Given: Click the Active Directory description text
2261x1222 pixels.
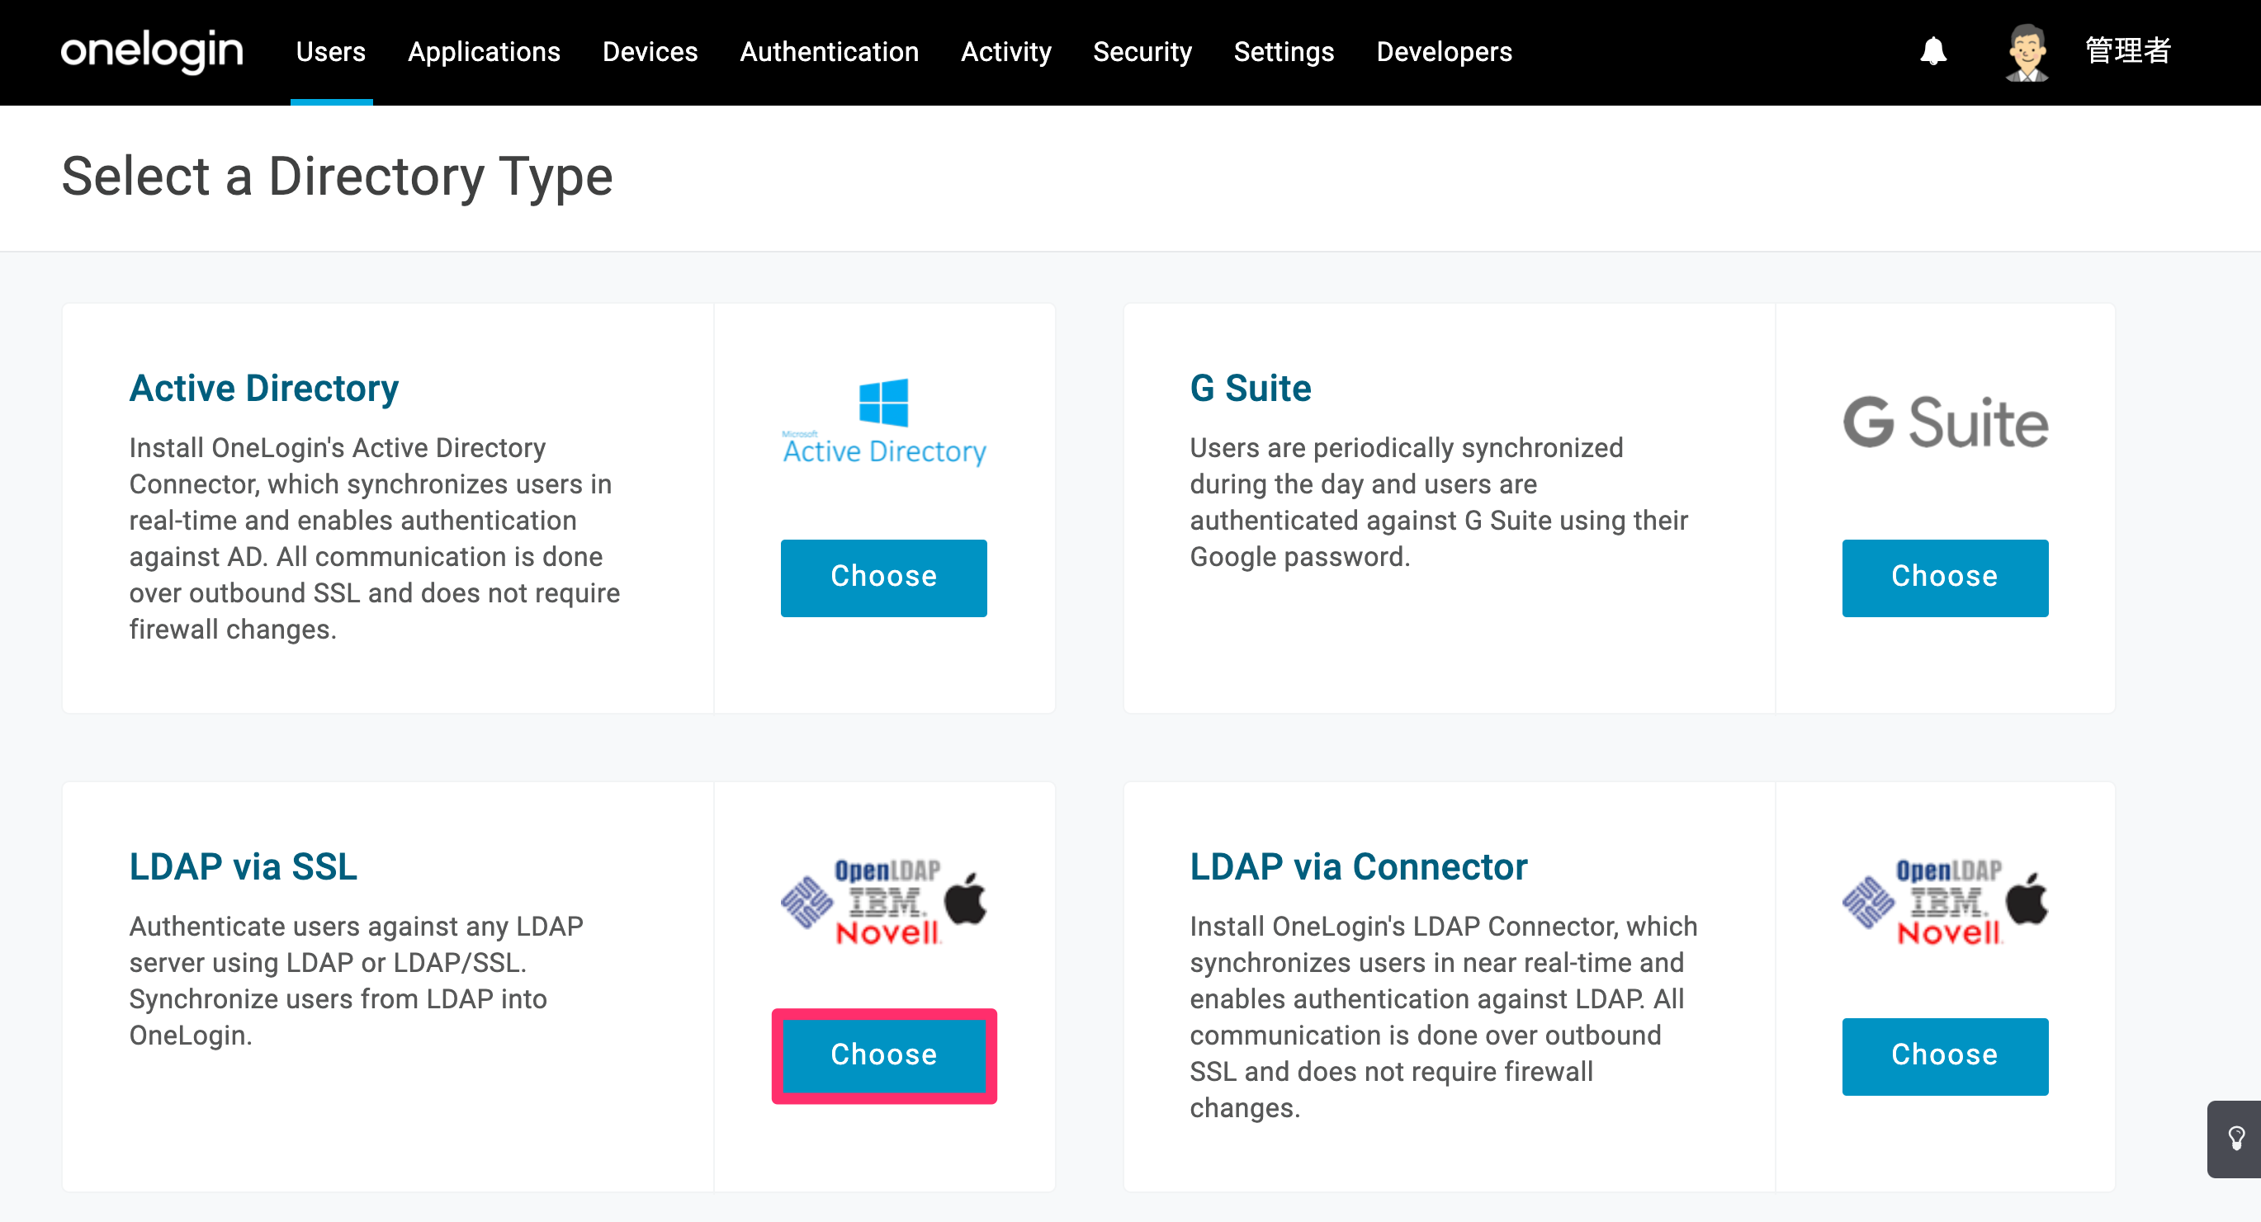Looking at the screenshot, I should click(375, 539).
